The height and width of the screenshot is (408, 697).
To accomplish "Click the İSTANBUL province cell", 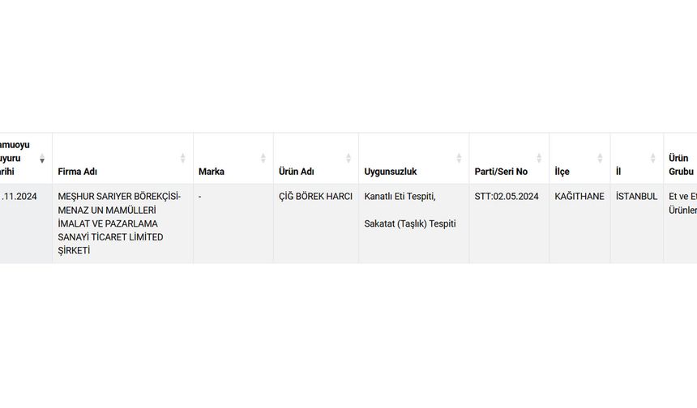I will coord(636,197).
